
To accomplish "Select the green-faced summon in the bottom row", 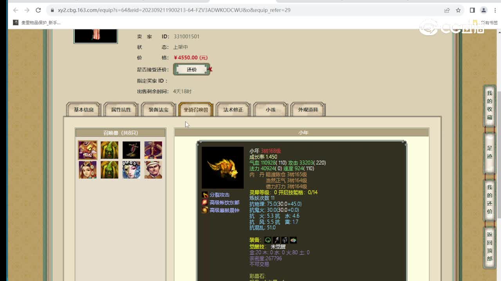I will click(110, 170).
